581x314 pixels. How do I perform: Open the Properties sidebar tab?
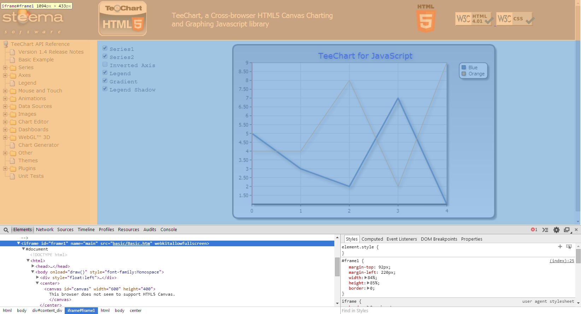(x=471, y=239)
